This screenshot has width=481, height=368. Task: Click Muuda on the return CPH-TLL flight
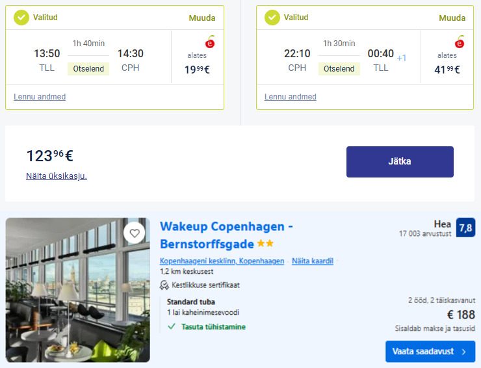[x=452, y=18]
